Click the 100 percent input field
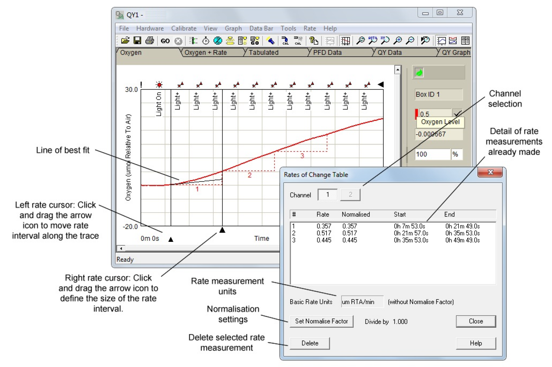Image resolution: width=552 pixels, height=367 pixels. point(433,154)
